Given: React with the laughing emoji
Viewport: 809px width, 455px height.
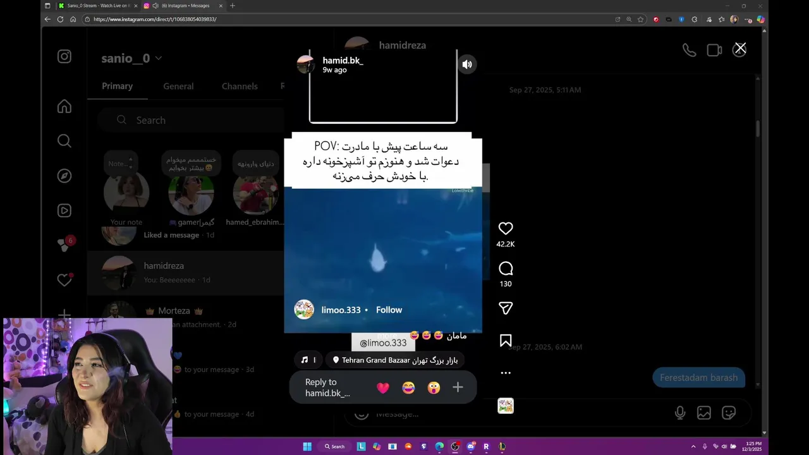Looking at the screenshot, I should 408,388.
